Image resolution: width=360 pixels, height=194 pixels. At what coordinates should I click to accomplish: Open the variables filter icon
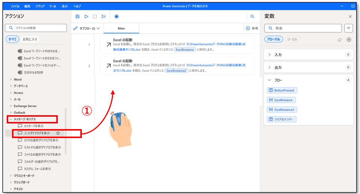[349, 28]
